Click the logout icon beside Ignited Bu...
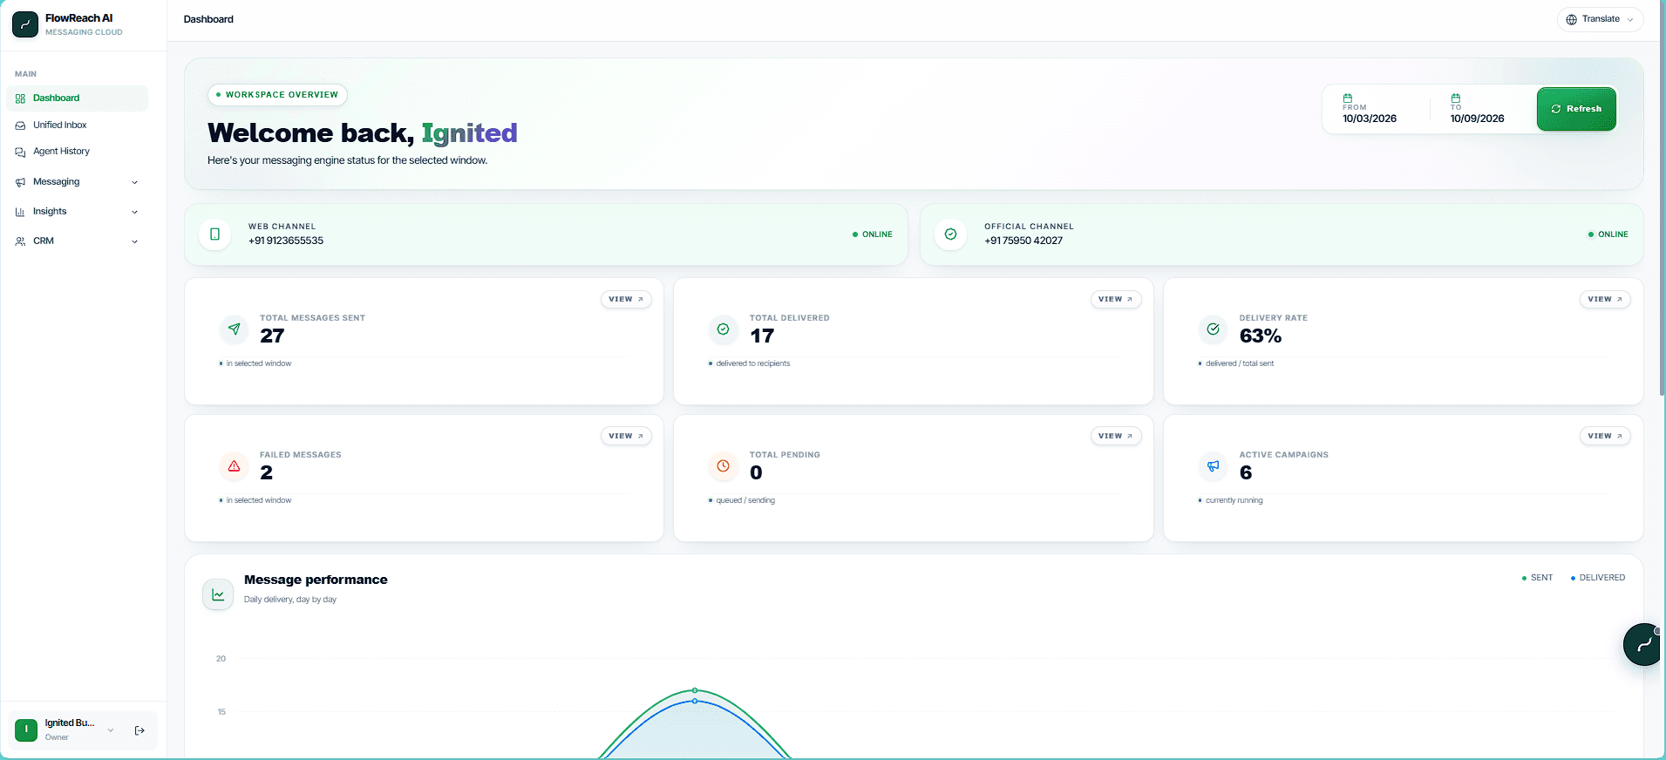This screenshot has width=1666, height=760. 139,730
